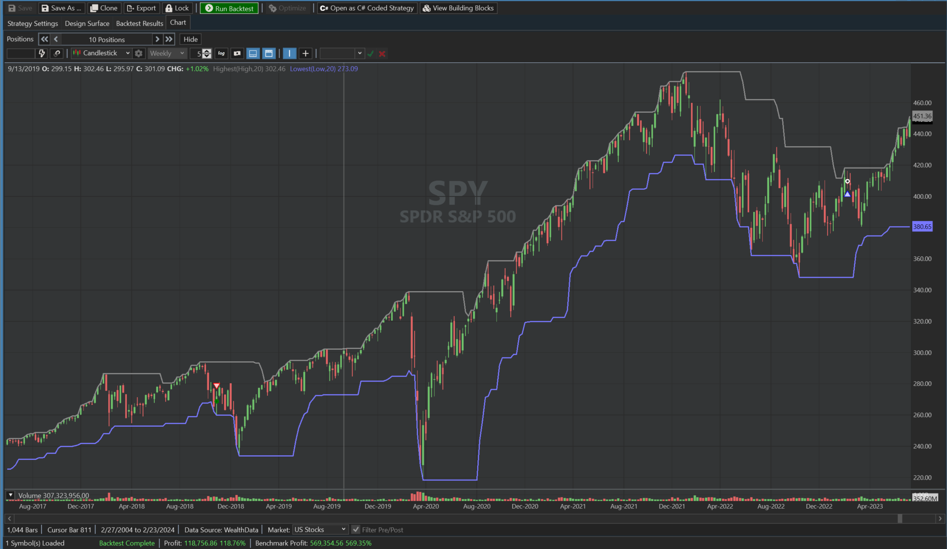Click Benchmark Profit value
Screen dimensions: 947x549
340,543
